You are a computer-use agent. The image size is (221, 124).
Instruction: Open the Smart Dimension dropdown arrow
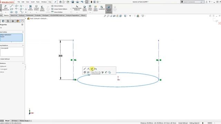6,12
